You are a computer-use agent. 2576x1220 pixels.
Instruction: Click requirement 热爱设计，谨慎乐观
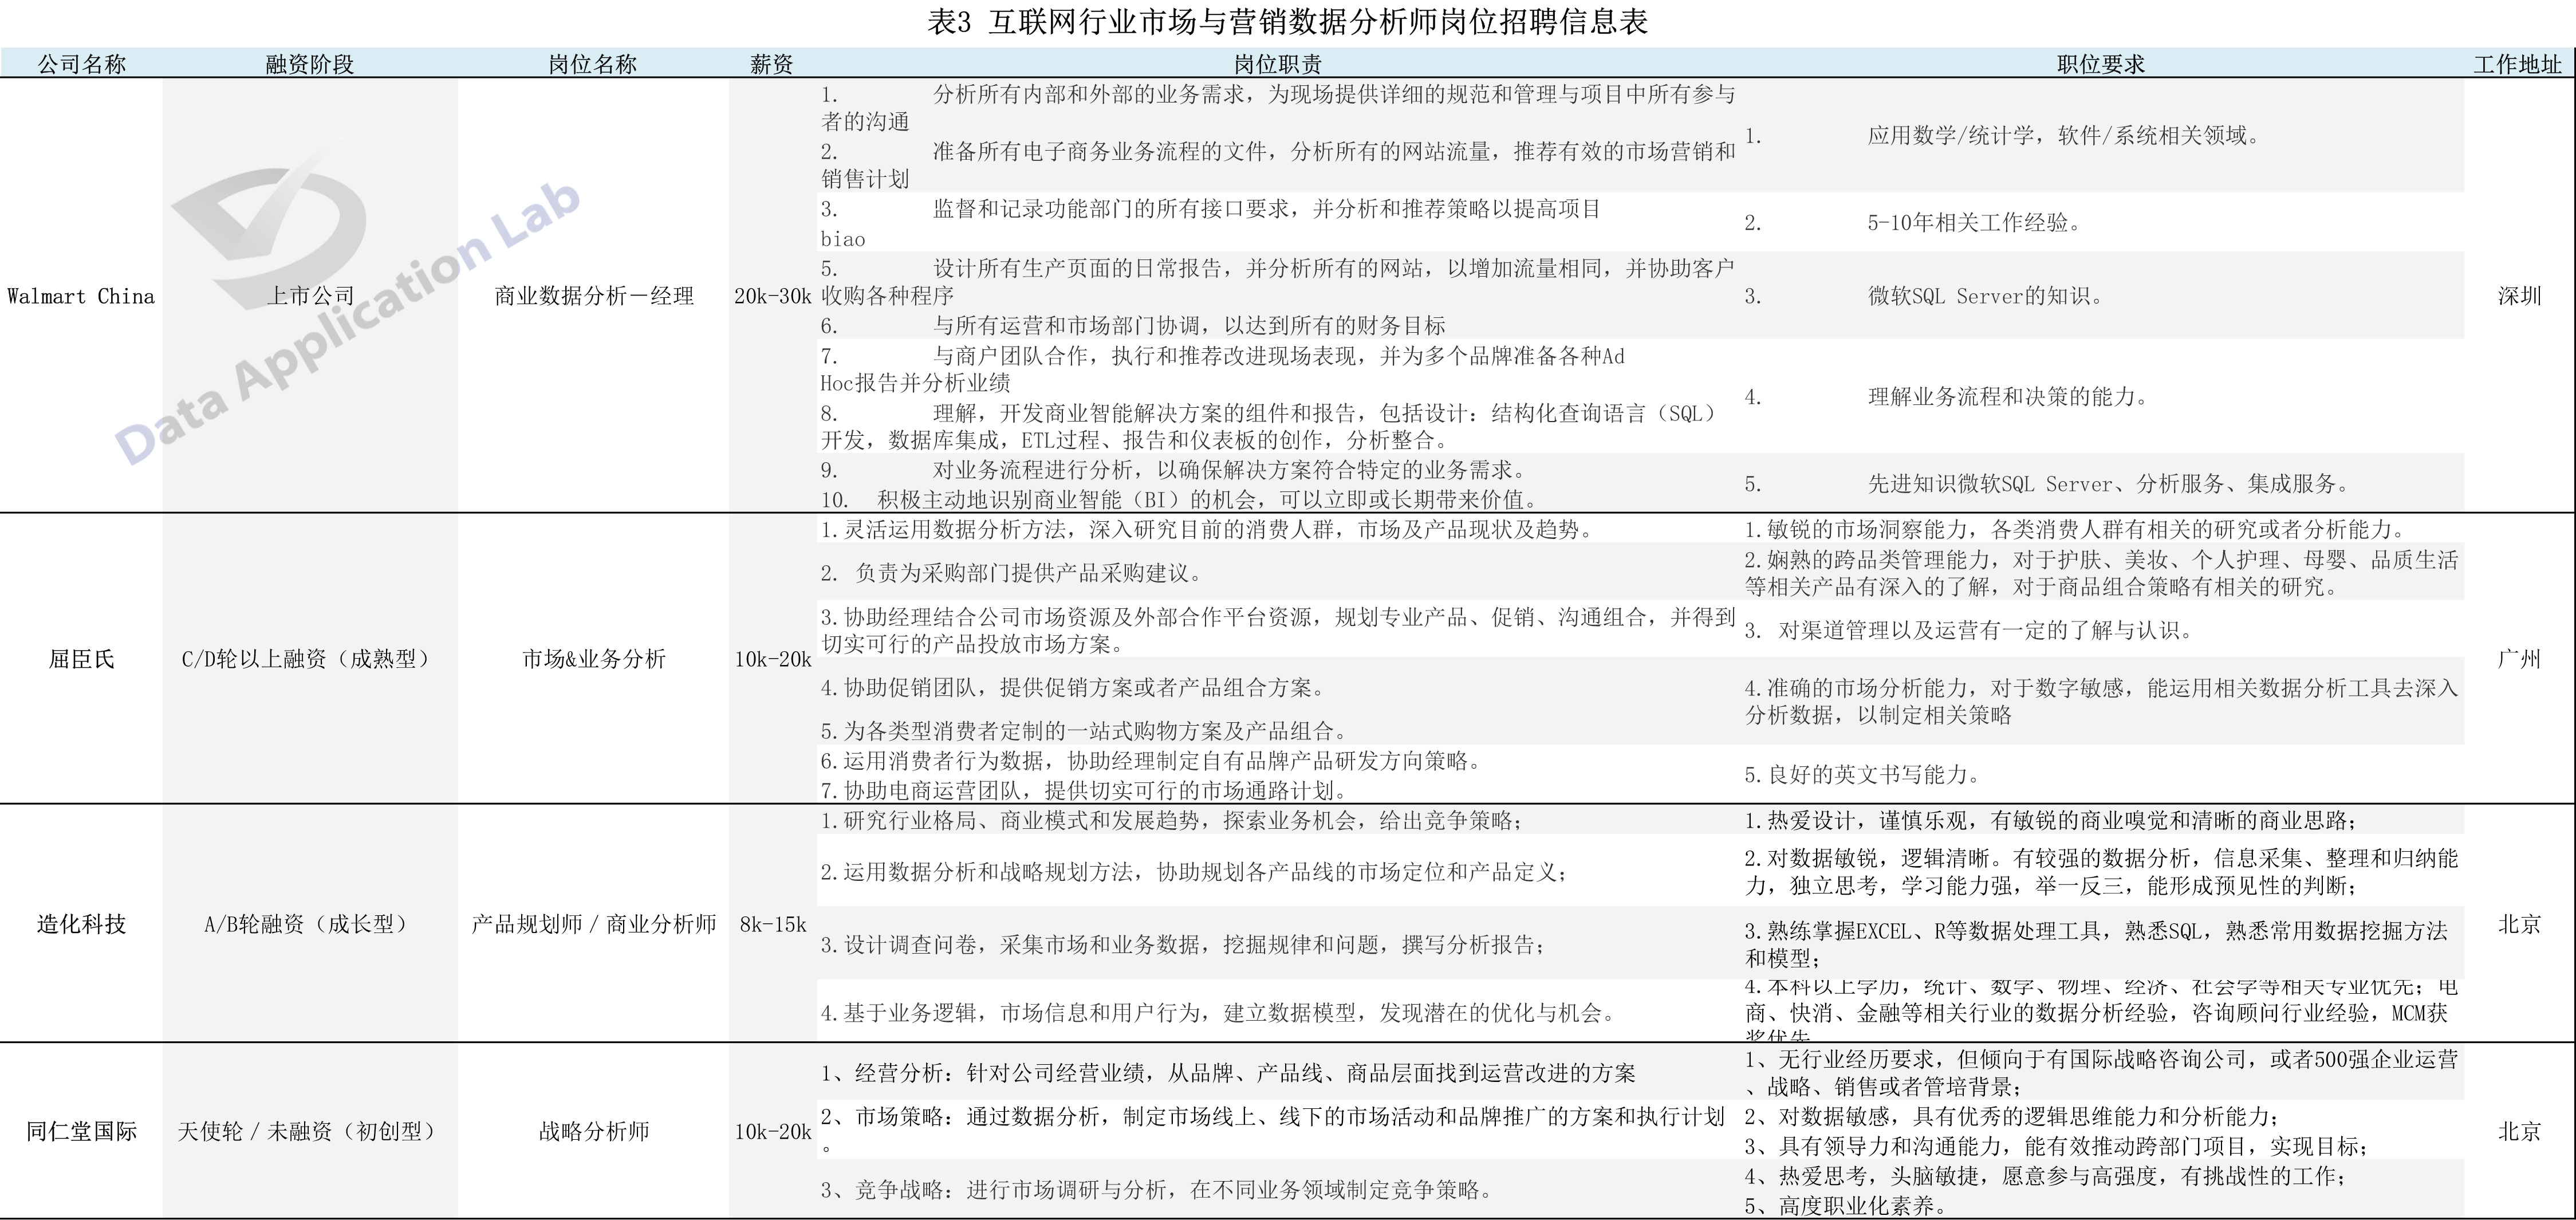coord(2052,821)
